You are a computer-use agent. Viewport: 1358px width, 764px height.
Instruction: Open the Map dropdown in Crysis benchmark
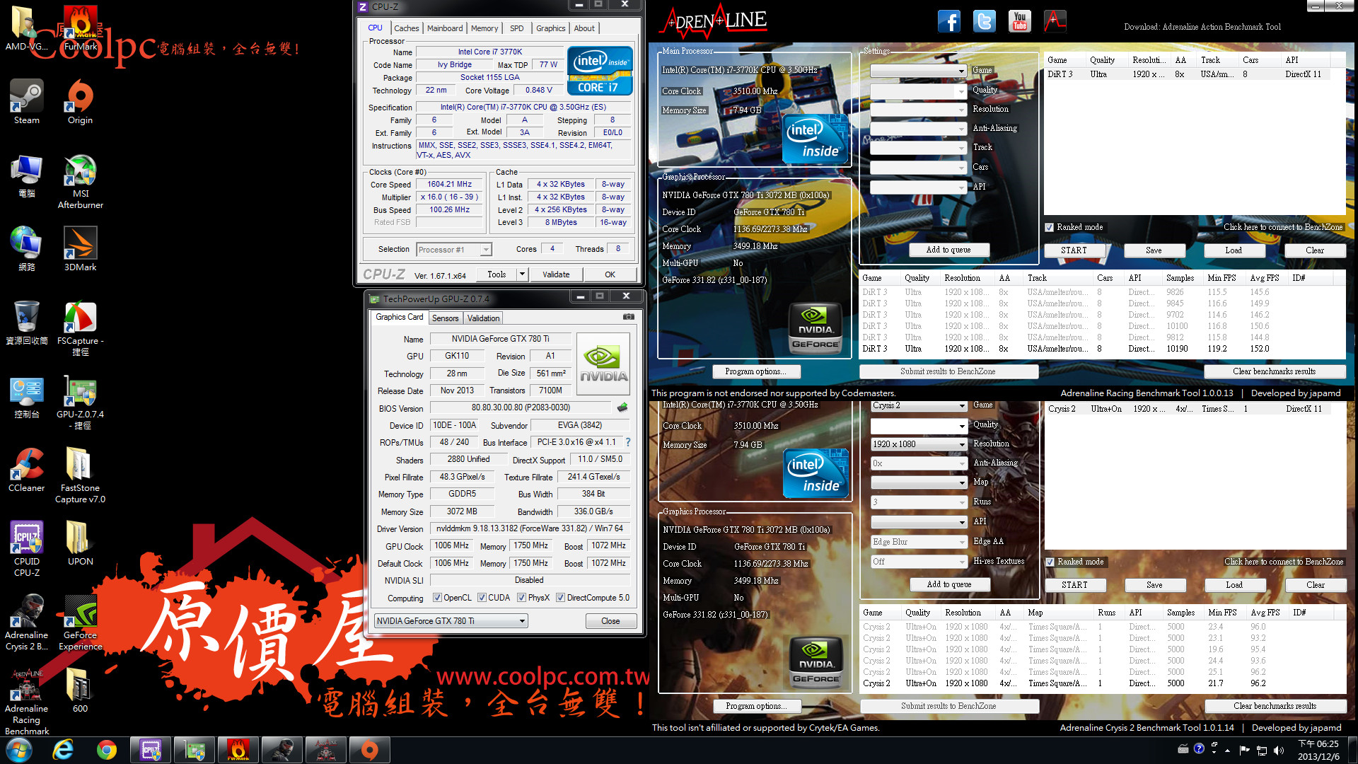tap(919, 482)
